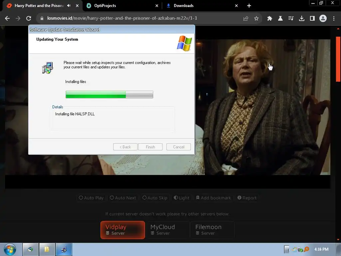
Task: Open Chrome three-dot menu
Action: point(334,19)
